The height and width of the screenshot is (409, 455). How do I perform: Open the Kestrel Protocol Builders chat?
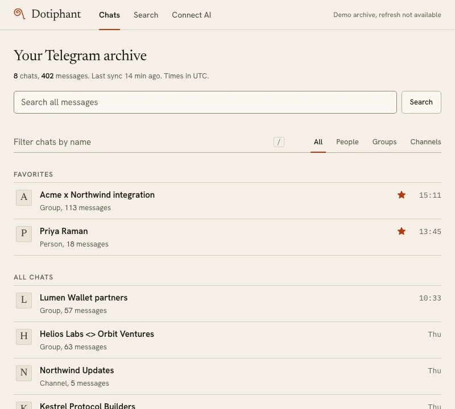tap(227, 403)
